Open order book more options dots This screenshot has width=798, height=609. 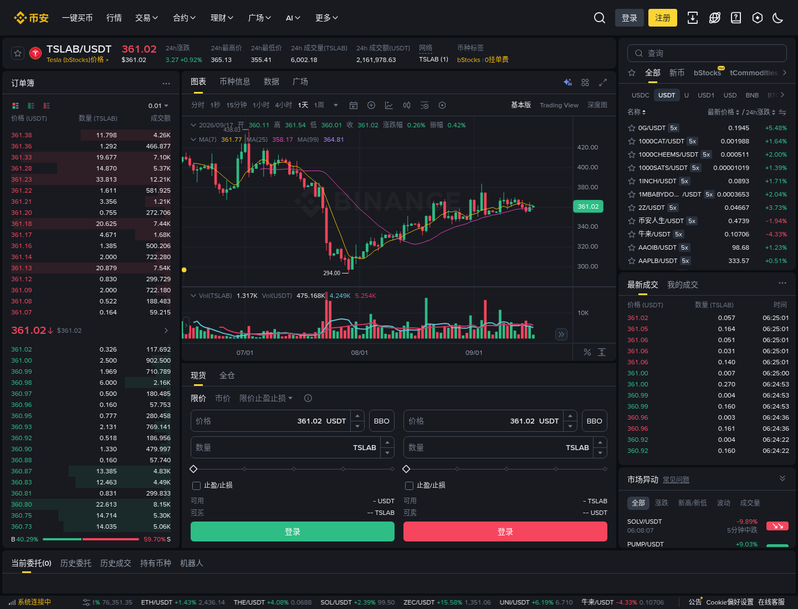tap(166, 83)
